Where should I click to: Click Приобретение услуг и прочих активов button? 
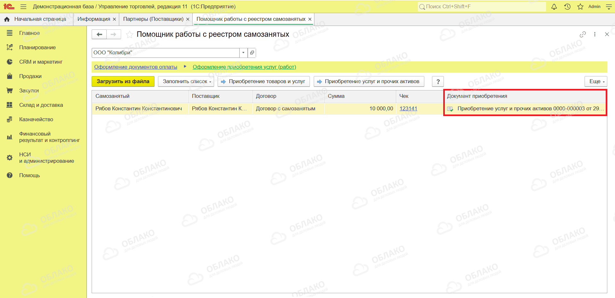click(369, 82)
